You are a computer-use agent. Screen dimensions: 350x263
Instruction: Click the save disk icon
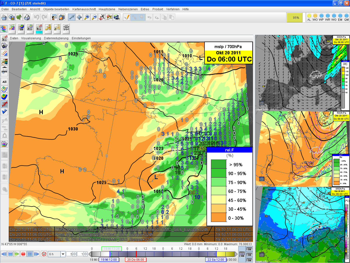[x=11, y=17]
